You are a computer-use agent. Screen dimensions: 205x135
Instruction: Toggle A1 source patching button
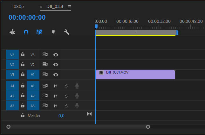coord(12,86)
